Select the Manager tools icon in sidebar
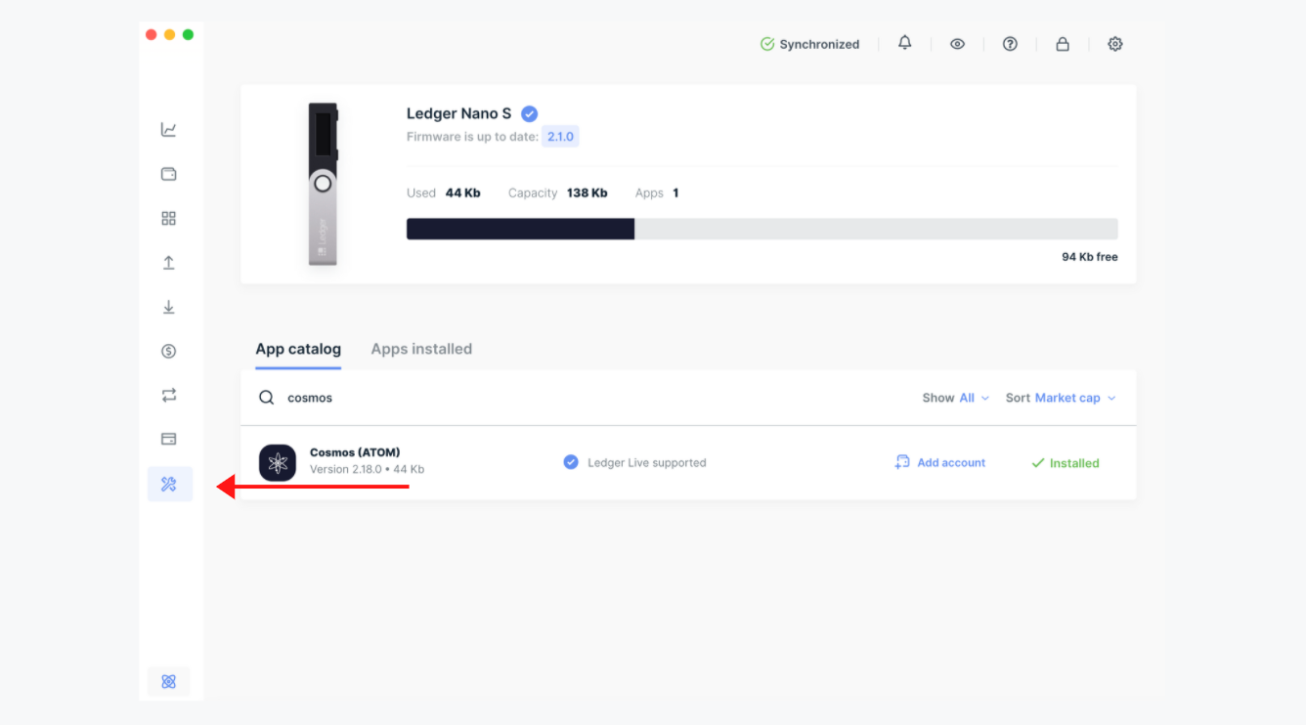 tap(169, 484)
